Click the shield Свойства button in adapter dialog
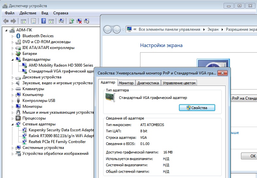257x178 pixels. [197, 108]
